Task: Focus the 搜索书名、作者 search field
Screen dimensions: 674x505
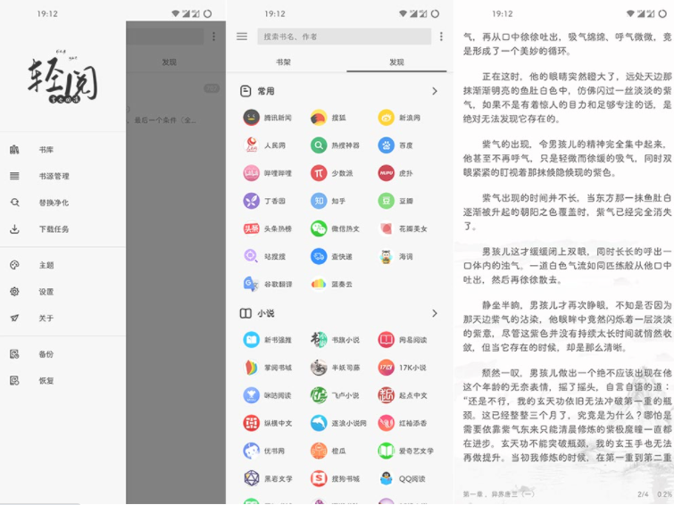Action: (344, 37)
